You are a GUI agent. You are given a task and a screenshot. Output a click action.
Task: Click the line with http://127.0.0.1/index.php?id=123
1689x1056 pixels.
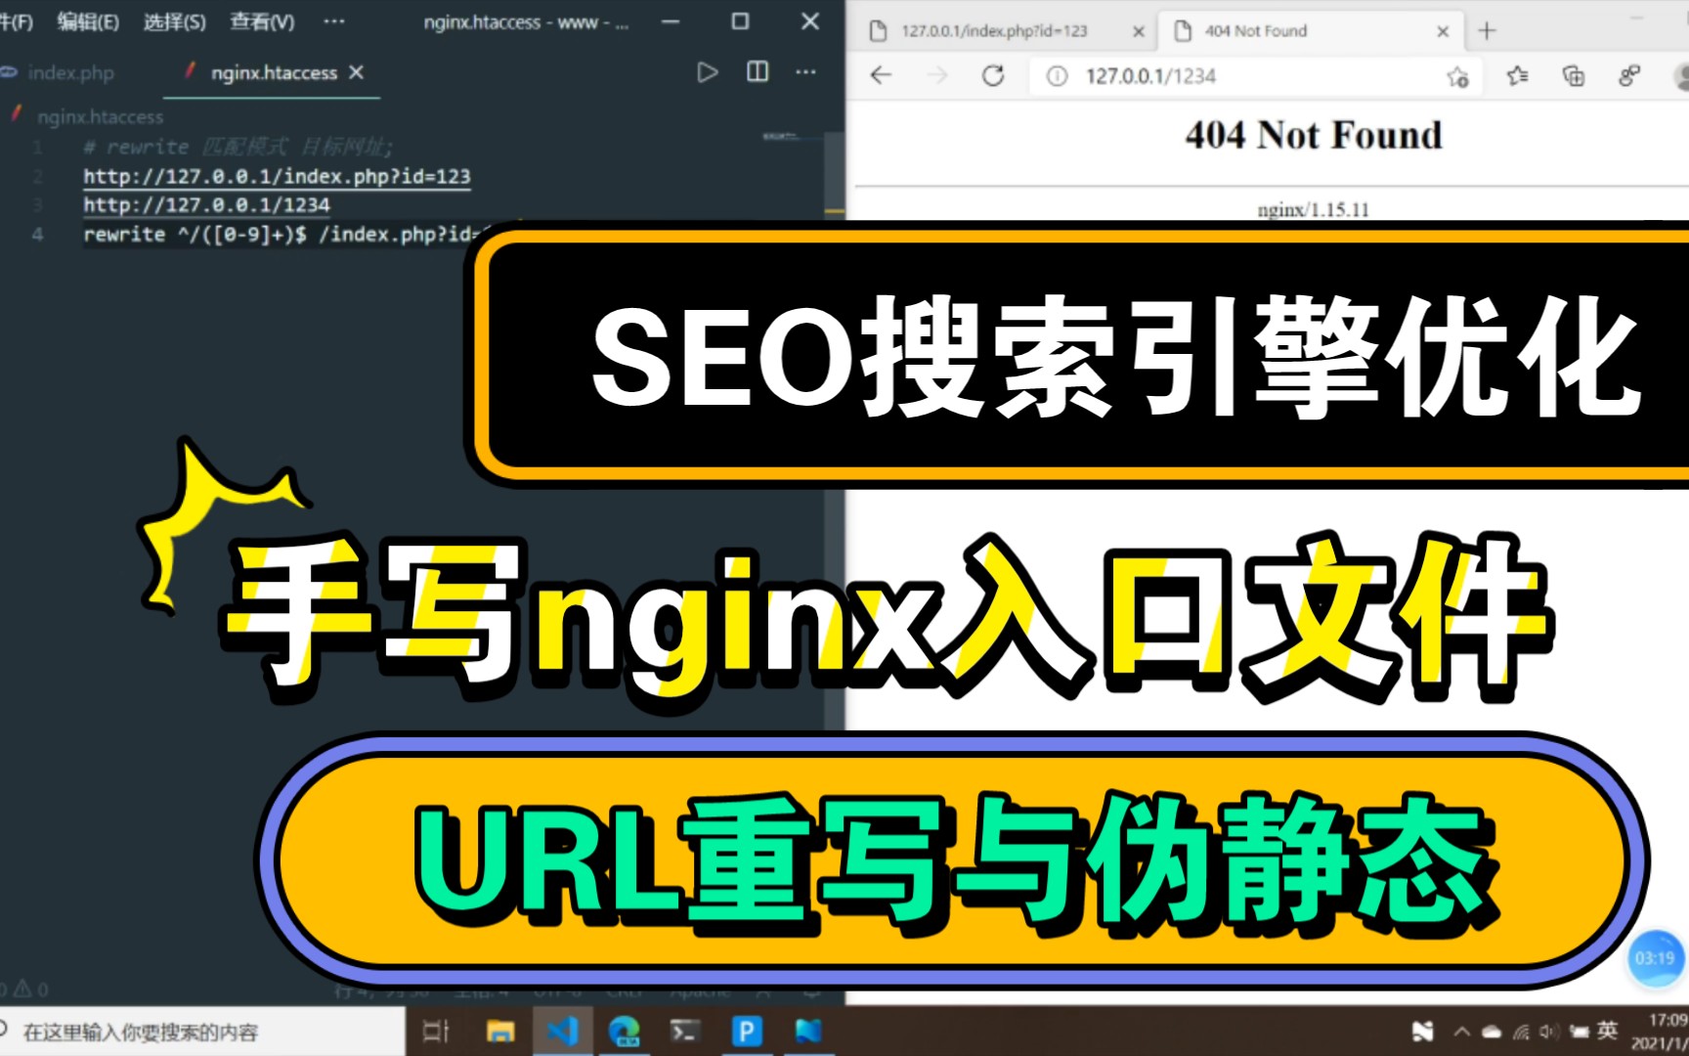277,176
